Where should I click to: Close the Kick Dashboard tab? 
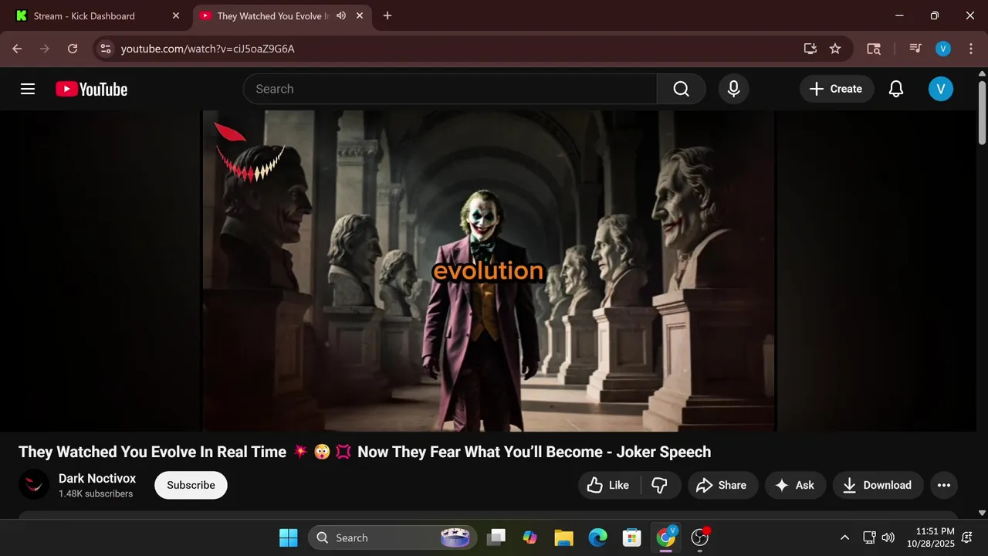click(175, 15)
